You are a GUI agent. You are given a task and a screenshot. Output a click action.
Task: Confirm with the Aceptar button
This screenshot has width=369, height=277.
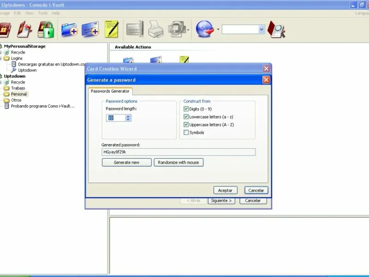coord(225,190)
